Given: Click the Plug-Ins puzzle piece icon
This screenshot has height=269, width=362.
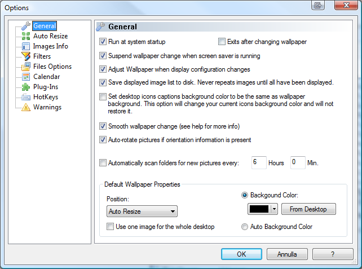Looking at the screenshot, I should (x=26, y=87).
